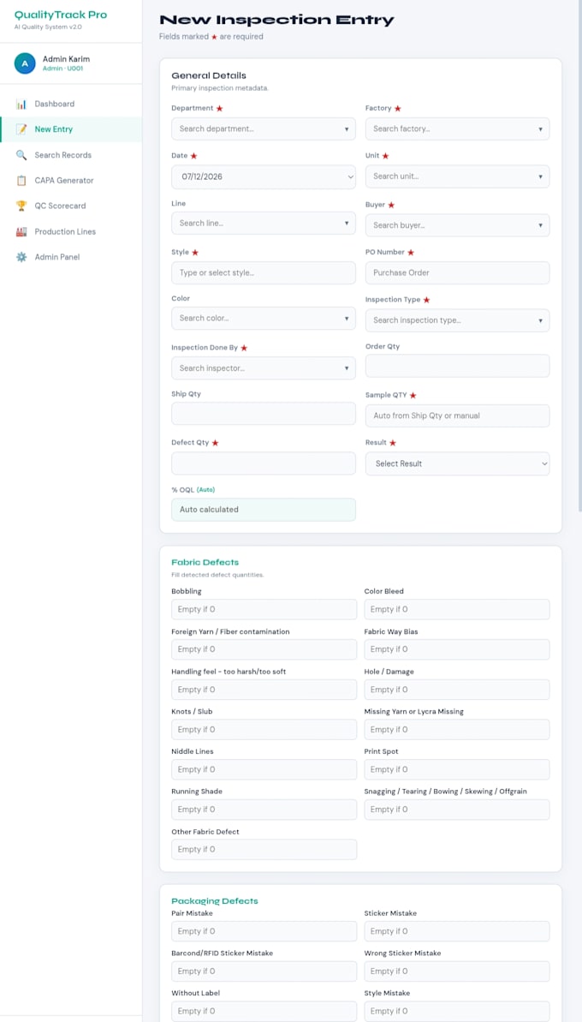This screenshot has height=1022, width=582.
Task: Click the Search Records magnifier icon
Action: (21, 155)
